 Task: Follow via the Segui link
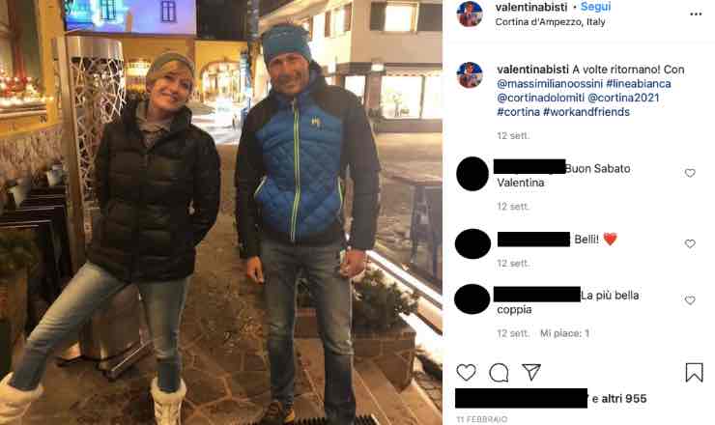click(595, 7)
